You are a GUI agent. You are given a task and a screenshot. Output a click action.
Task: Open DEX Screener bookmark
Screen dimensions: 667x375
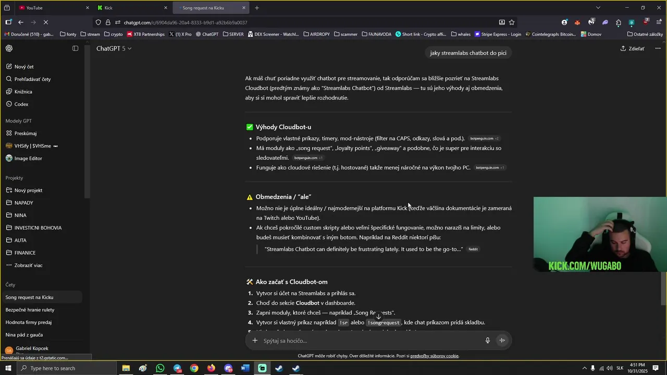tap(274, 34)
